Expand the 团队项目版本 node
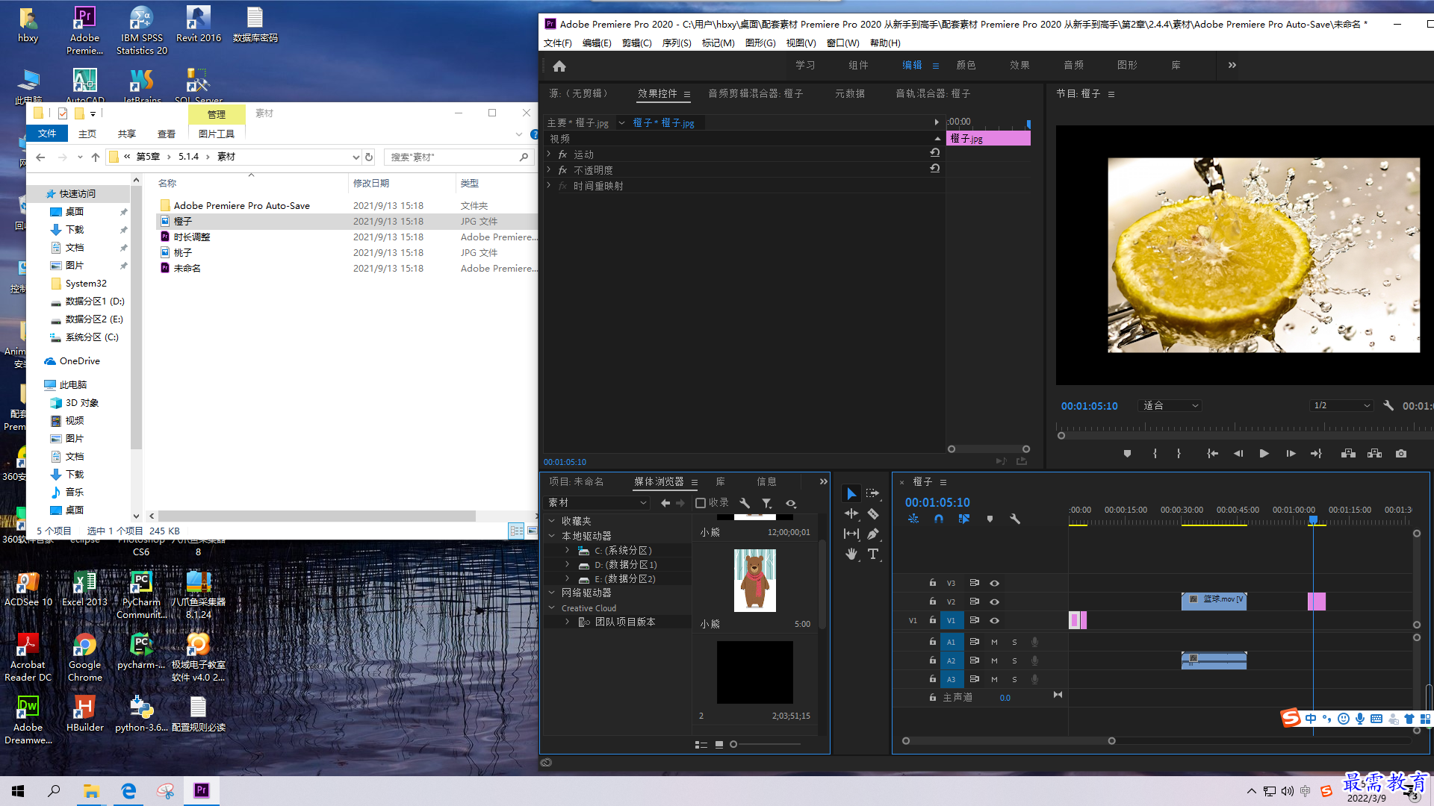 (568, 622)
